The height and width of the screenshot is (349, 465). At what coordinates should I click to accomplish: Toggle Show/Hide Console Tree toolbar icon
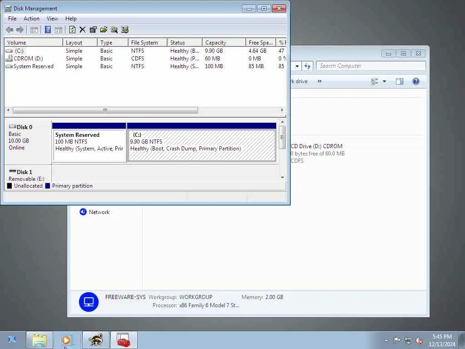tap(34, 30)
